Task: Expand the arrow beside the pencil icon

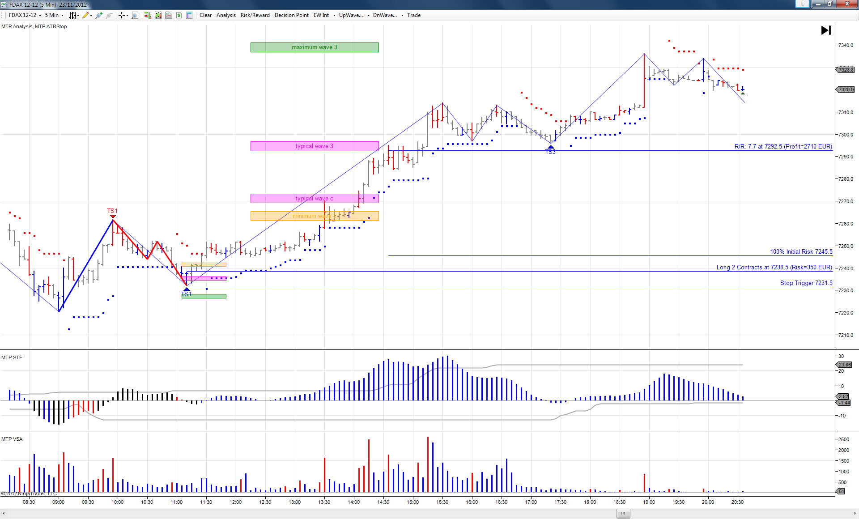Action: (91, 15)
